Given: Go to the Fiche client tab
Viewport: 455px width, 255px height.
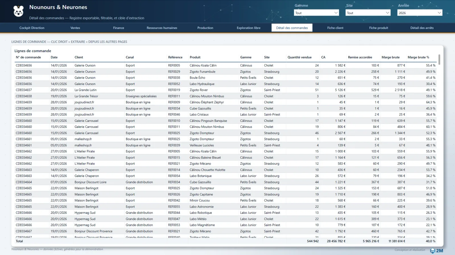Looking at the screenshot, I should (x=335, y=28).
